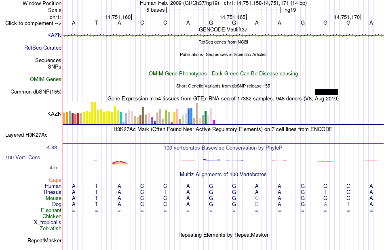Click the hg19 label beside scale bar
Screen dimensions: 384x250
[x=290, y=10]
